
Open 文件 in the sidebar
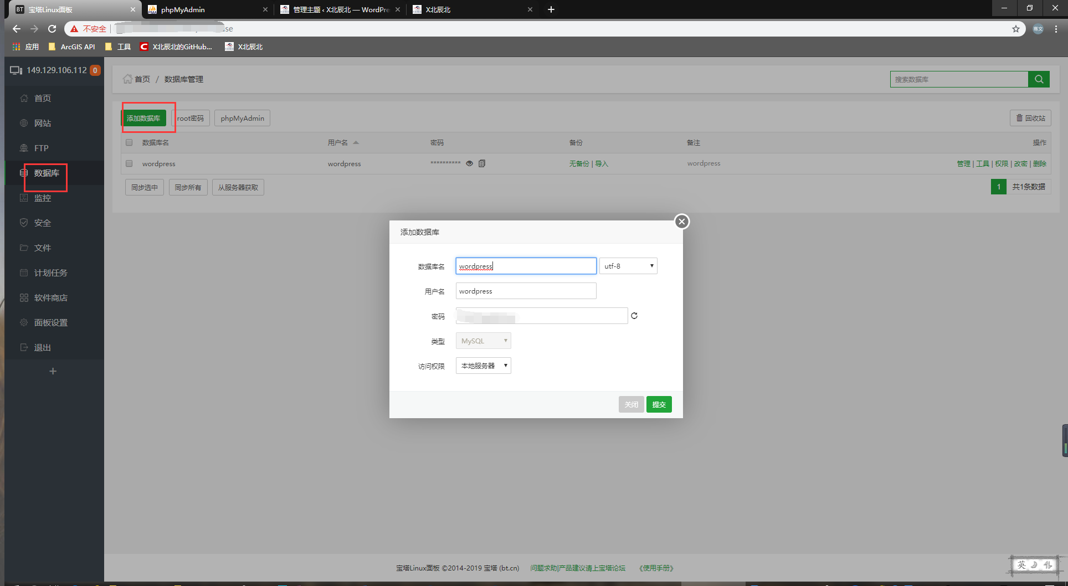point(43,248)
